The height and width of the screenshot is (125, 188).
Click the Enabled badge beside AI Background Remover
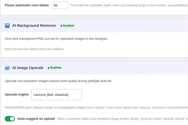click(x=67, y=26)
